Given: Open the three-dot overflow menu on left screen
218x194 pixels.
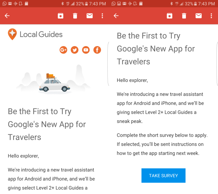Looking at the screenshot, I should click(102, 16).
